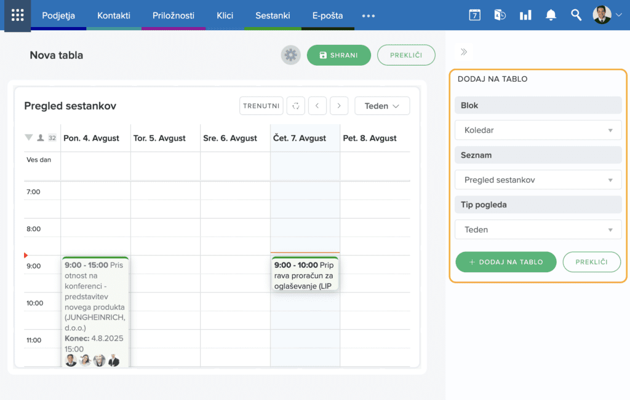
Task: Click the email sync icon in top bar
Action: click(500, 15)
